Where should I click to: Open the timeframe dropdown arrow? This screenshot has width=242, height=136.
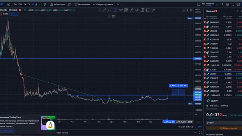click(39, 4)
